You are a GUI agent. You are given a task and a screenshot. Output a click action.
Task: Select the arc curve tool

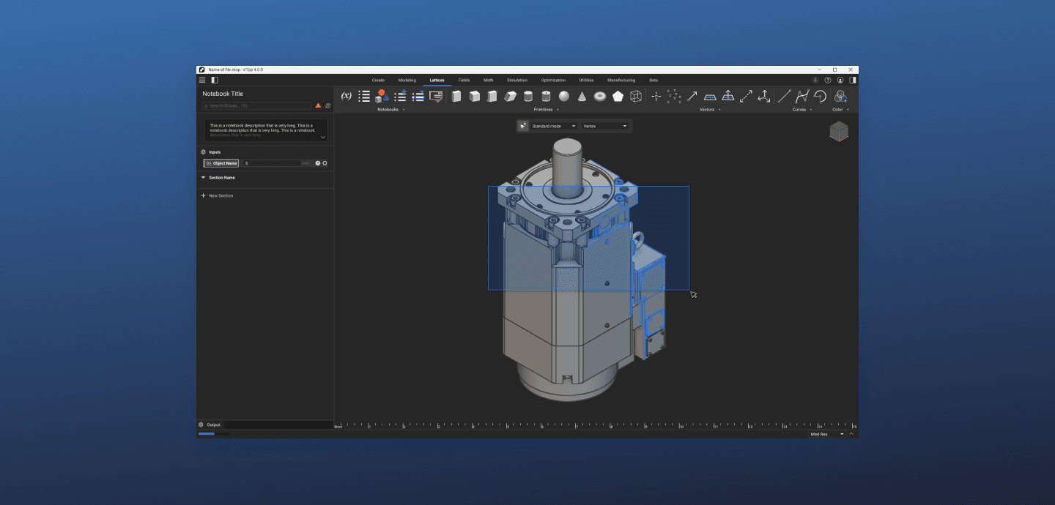tap(820, 96)
